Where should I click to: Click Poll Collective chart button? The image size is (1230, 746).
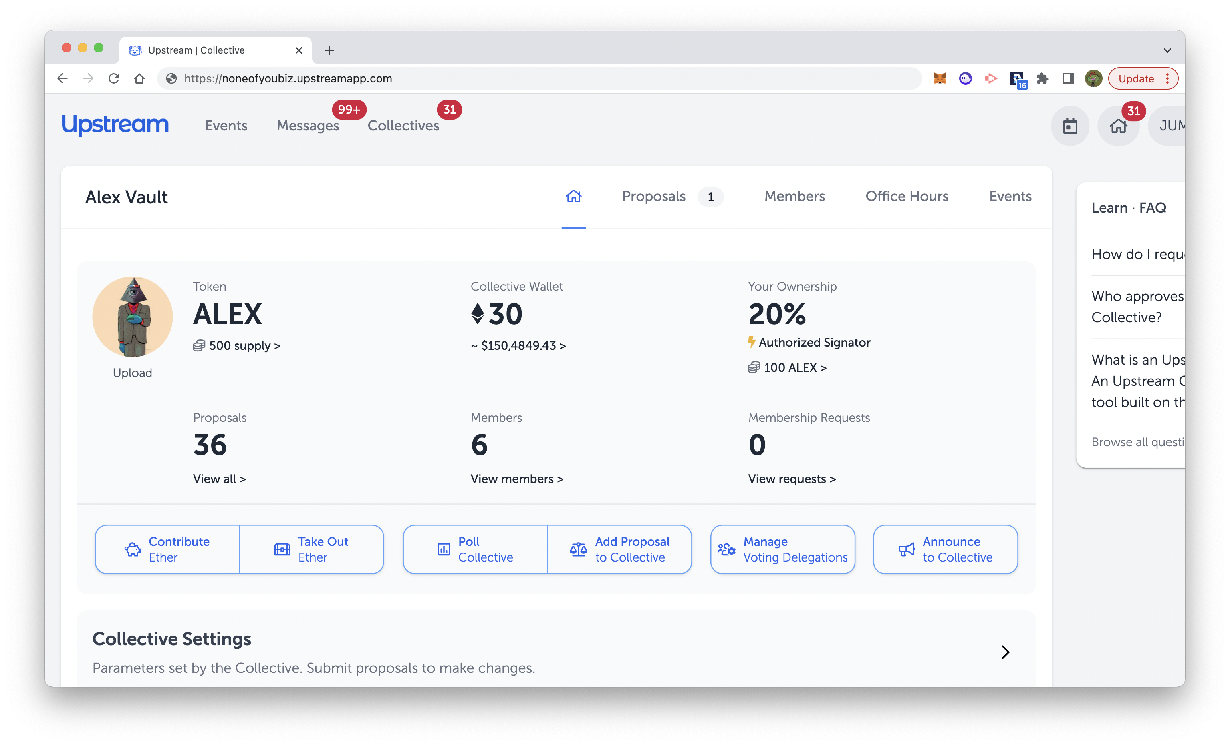(475, 549)
